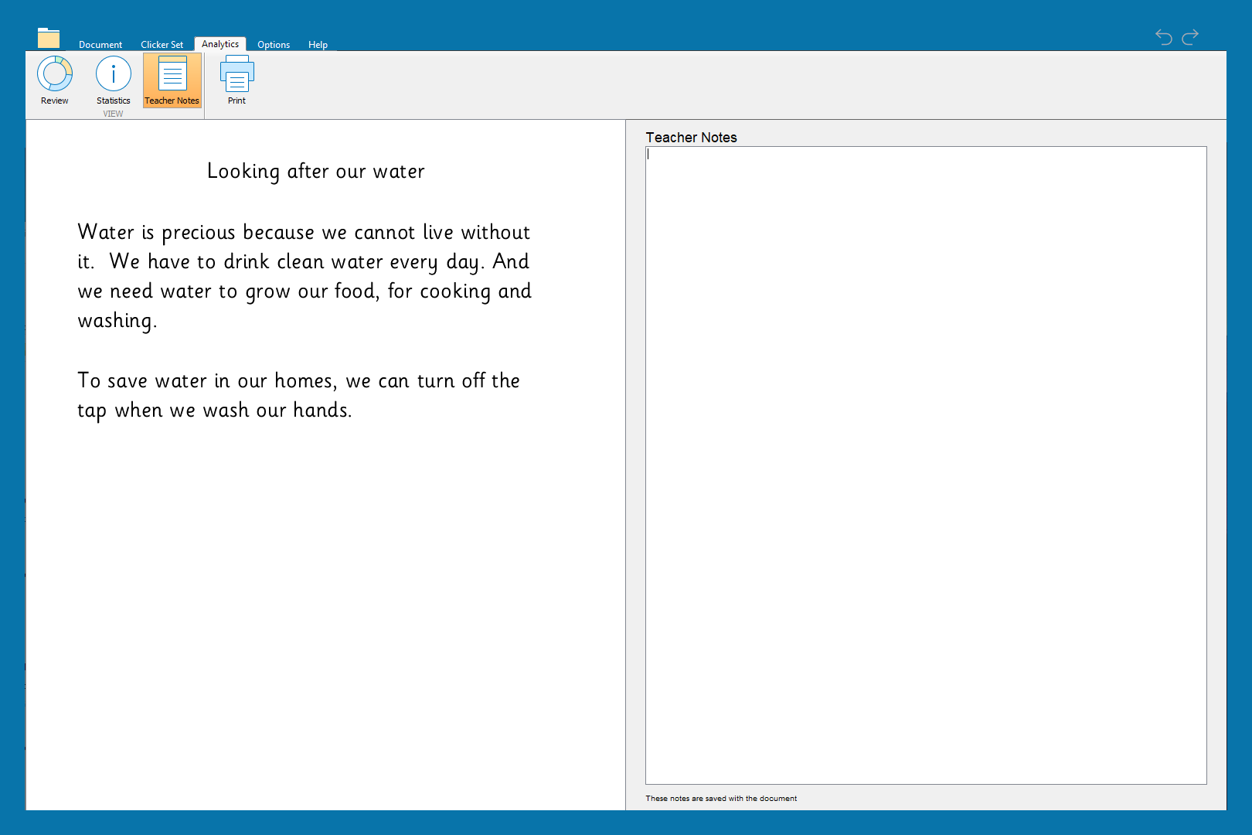Toggle the Teacher Notes panel
The height and width of the screenshot is (835, 1252).
[x=172, y=80]
